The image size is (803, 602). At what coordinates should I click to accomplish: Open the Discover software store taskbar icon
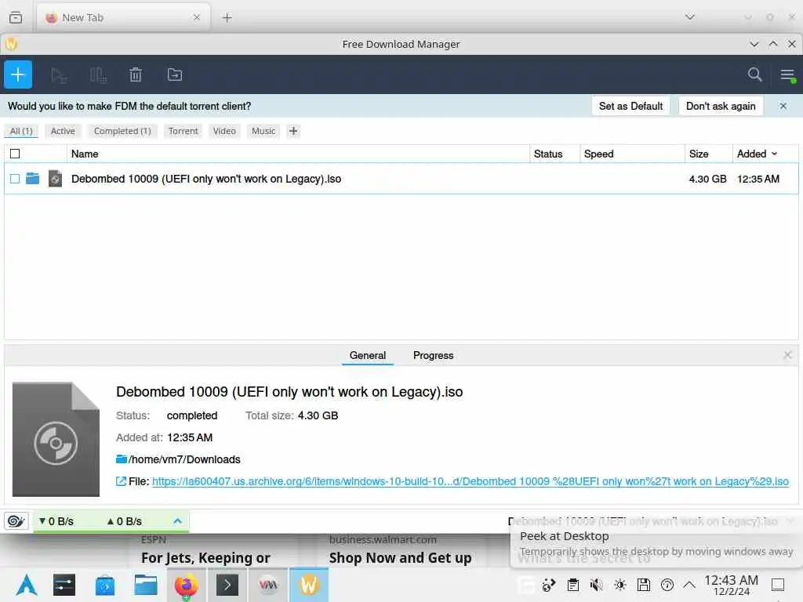coord(105,585)
